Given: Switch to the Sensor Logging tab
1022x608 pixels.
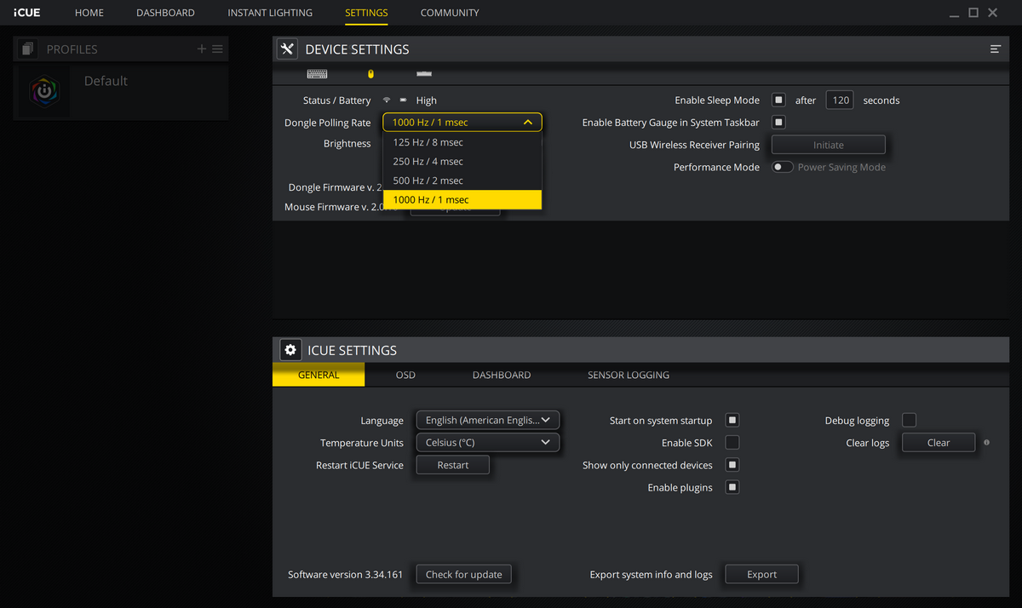Looking at the screenshot, I should coord(628,375).
